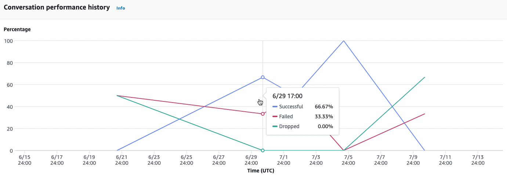Viewport: 507px width, 175px height.
Task: Click the green Dropped swatch in tooltip
Action: click(275, 127)
